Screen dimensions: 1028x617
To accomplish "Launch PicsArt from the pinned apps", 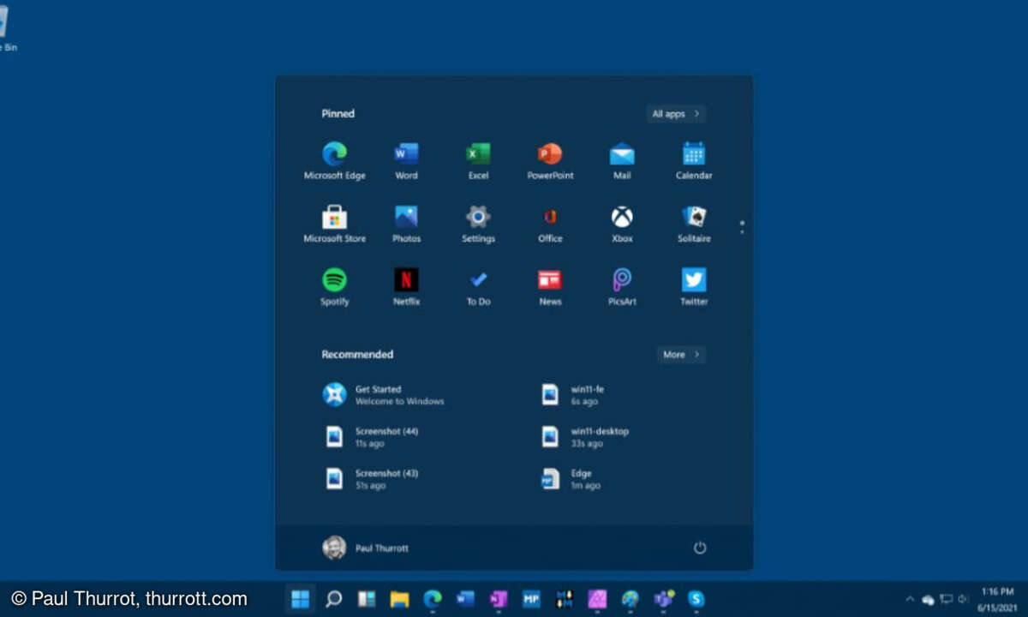I will (x=622, y=287).
